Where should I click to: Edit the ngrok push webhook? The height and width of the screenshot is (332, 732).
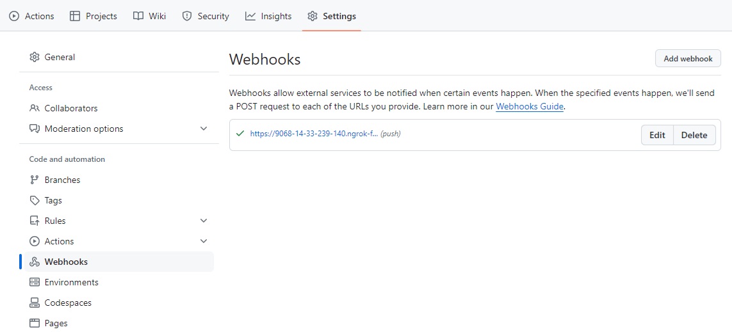click(657, 135)
